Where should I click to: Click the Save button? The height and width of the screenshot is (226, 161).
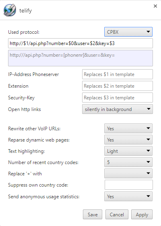(93, 214)
